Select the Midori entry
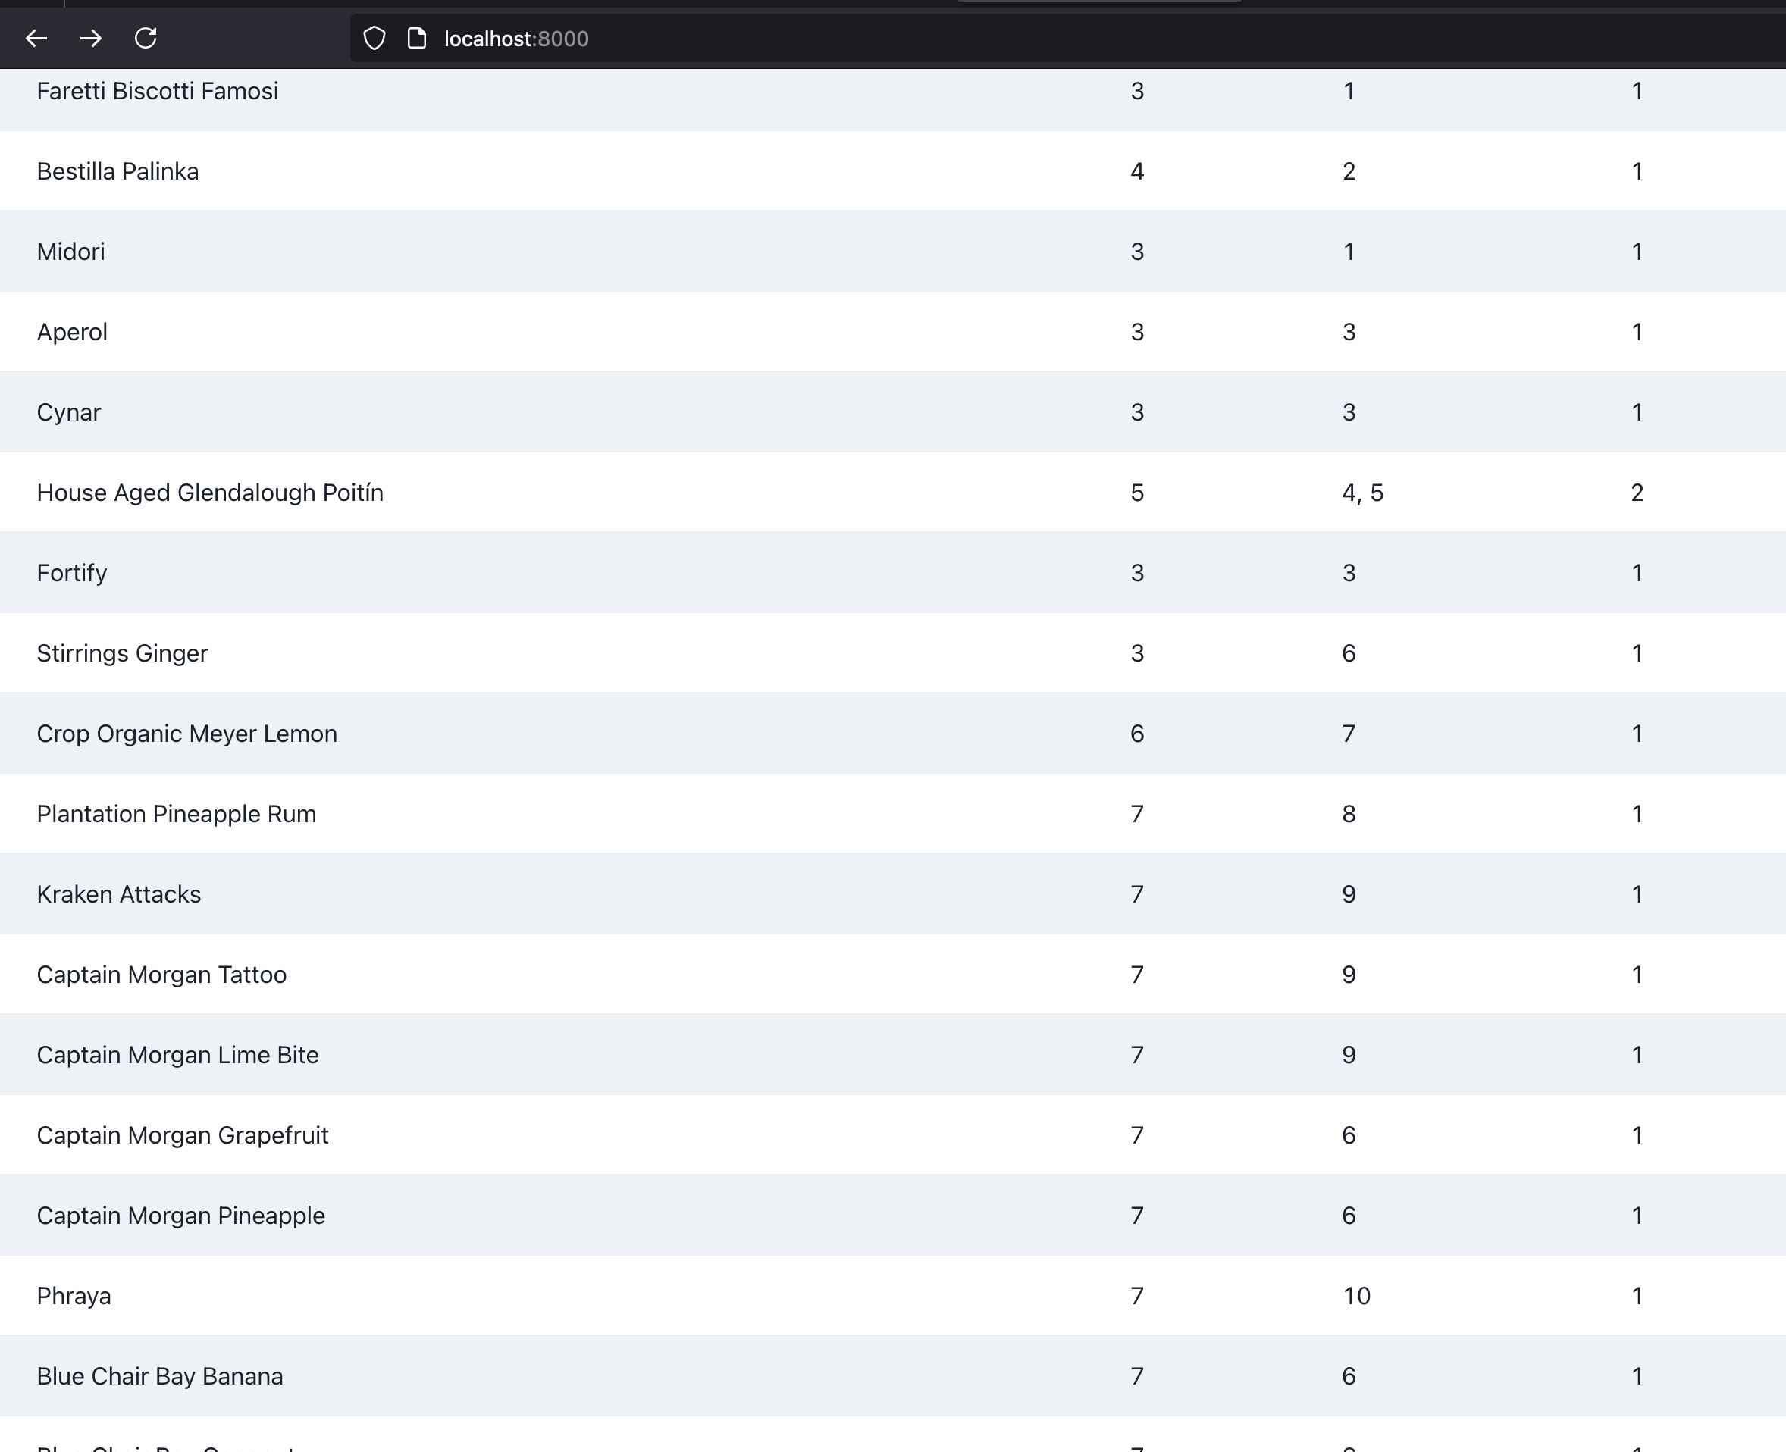Screen dimensions: 1786x1452 tap(71, 252)
